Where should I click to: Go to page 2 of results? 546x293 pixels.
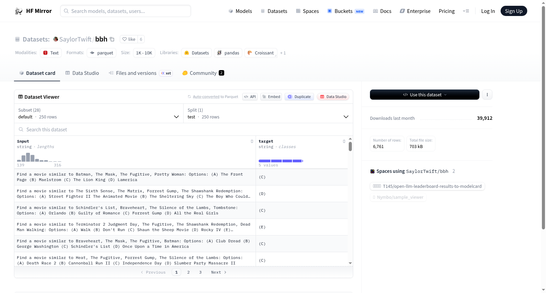click(188, 272)
